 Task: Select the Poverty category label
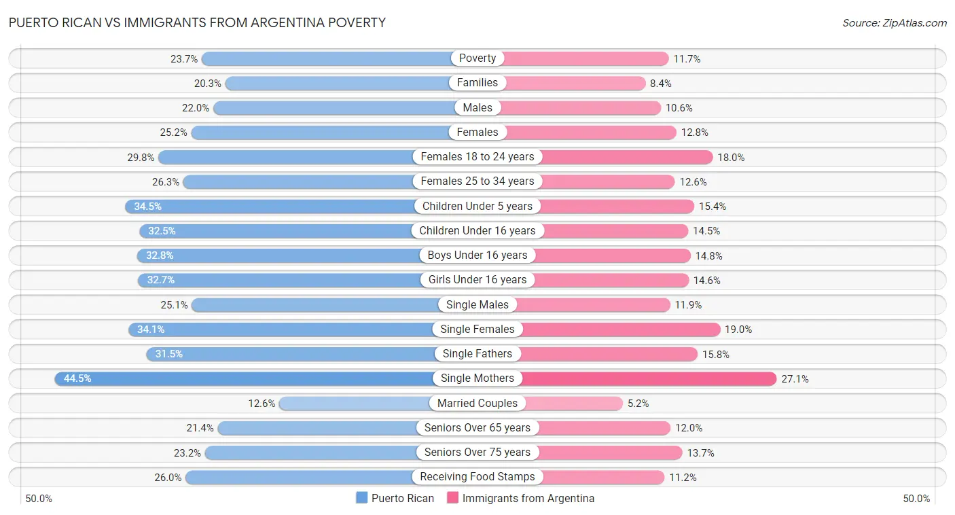click(x=477, y=58)
